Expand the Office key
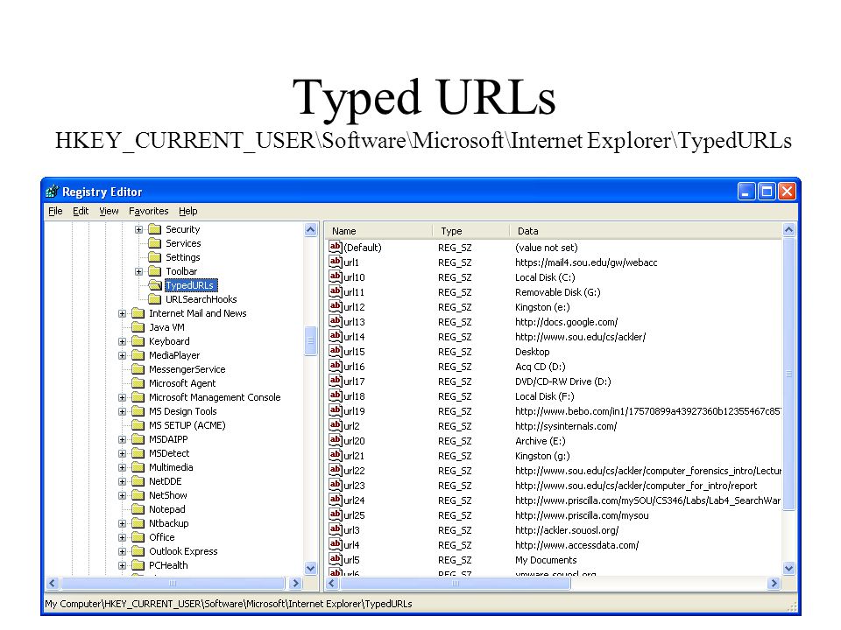 point(123,537)
